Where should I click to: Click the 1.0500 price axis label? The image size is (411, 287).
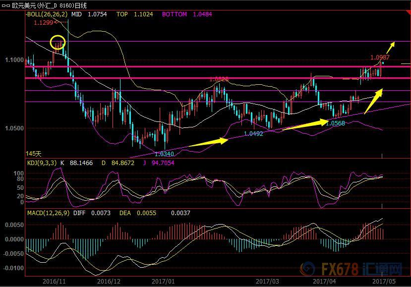click(x=14, y=128)
